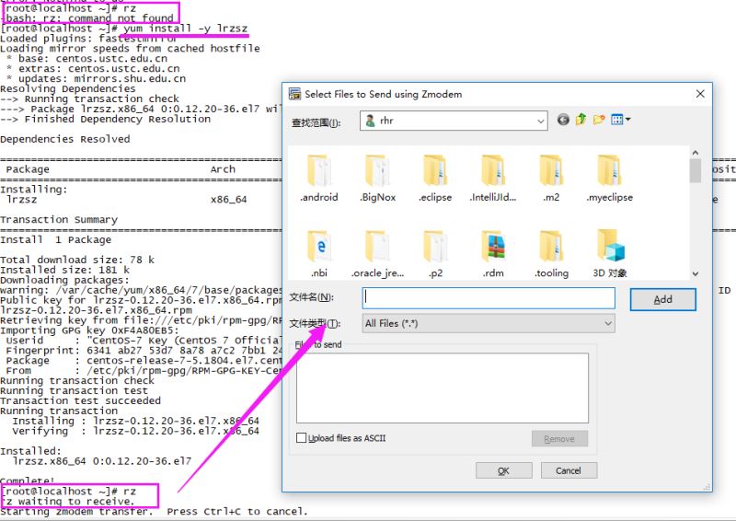Open the All Files type dropdown

607,323
